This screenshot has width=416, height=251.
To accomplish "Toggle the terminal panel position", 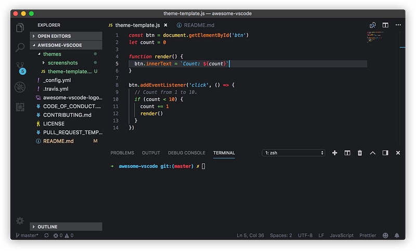I will click(385, 153).
